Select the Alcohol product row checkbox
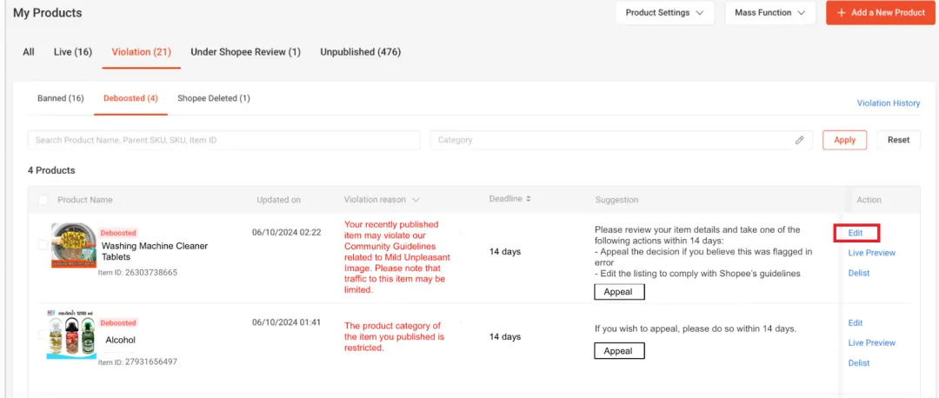This screenshot has width=939, height=398. [43, 335]
